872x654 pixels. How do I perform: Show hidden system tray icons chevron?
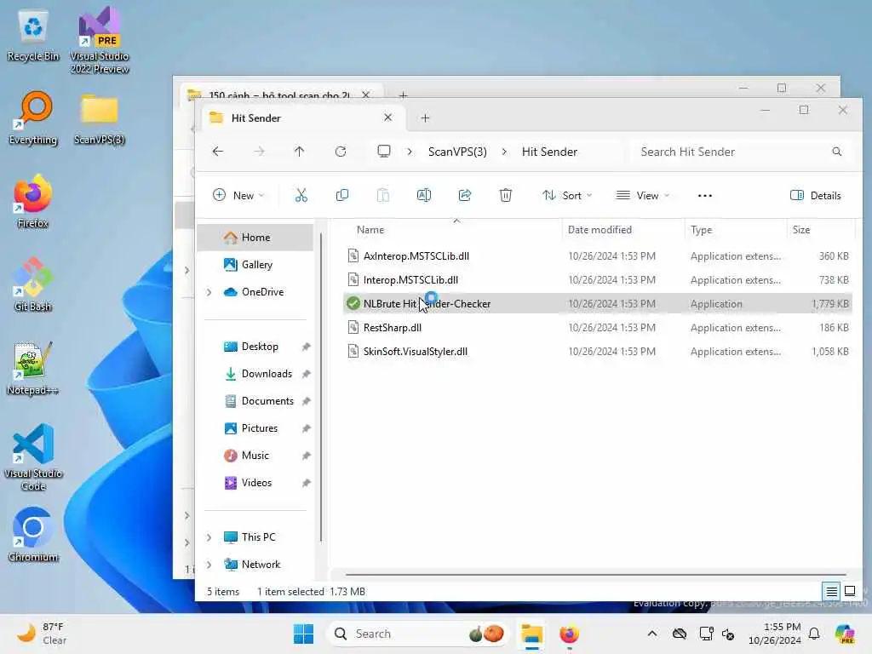point(651,634)
